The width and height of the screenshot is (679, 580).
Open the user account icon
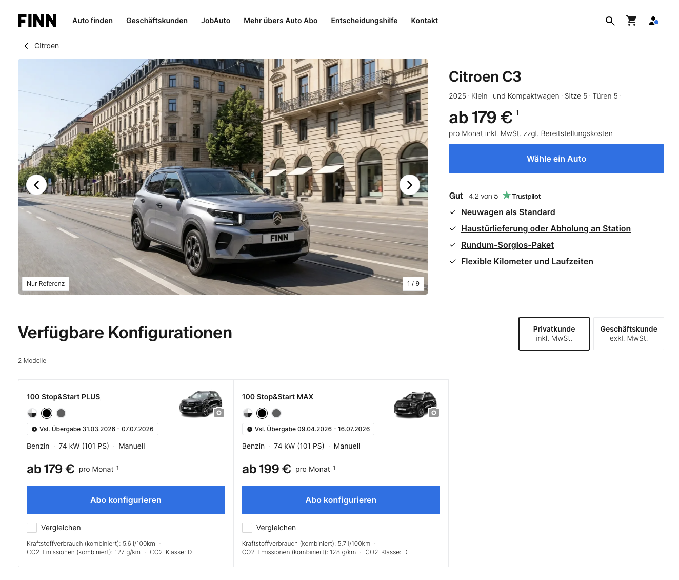(653, 21)
